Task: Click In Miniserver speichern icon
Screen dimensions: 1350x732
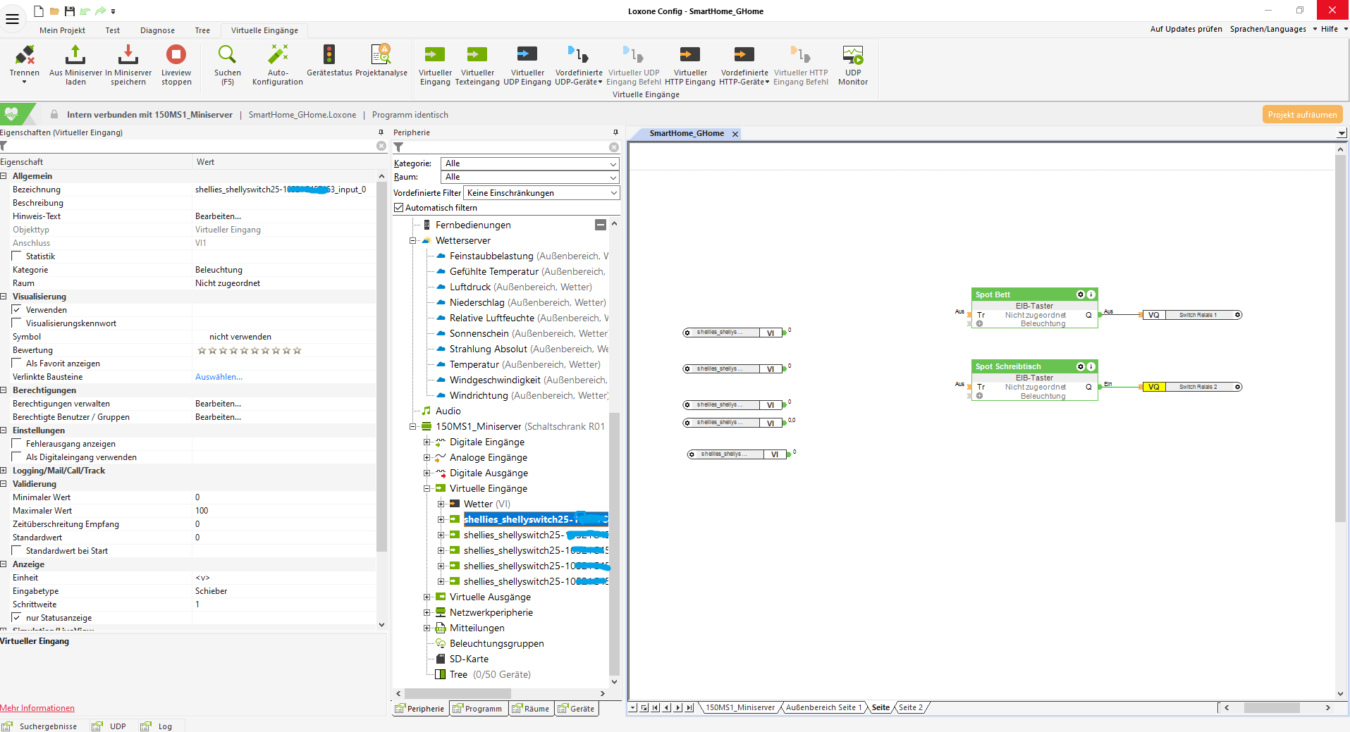Action: (128, 56)
